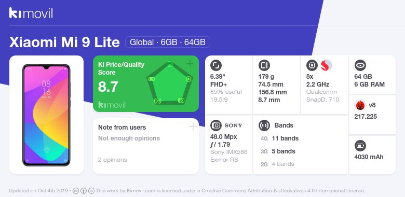This screenshot has width=405, height=197.
Task: Click the pentagon score radar chart
Action: point(169,82)
